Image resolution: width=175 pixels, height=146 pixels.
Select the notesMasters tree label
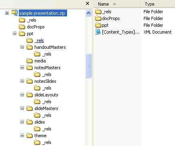(48, 68)
